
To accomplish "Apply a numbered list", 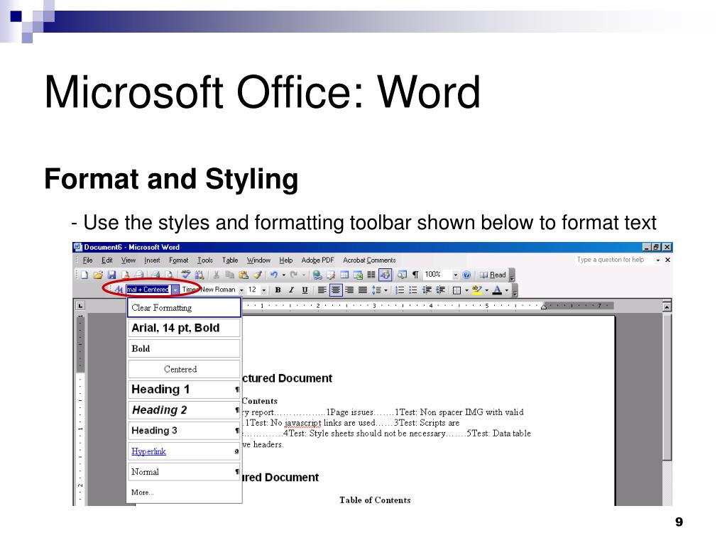I will pos(399,290).
